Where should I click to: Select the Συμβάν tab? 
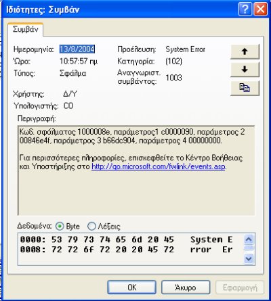point(25,29)
